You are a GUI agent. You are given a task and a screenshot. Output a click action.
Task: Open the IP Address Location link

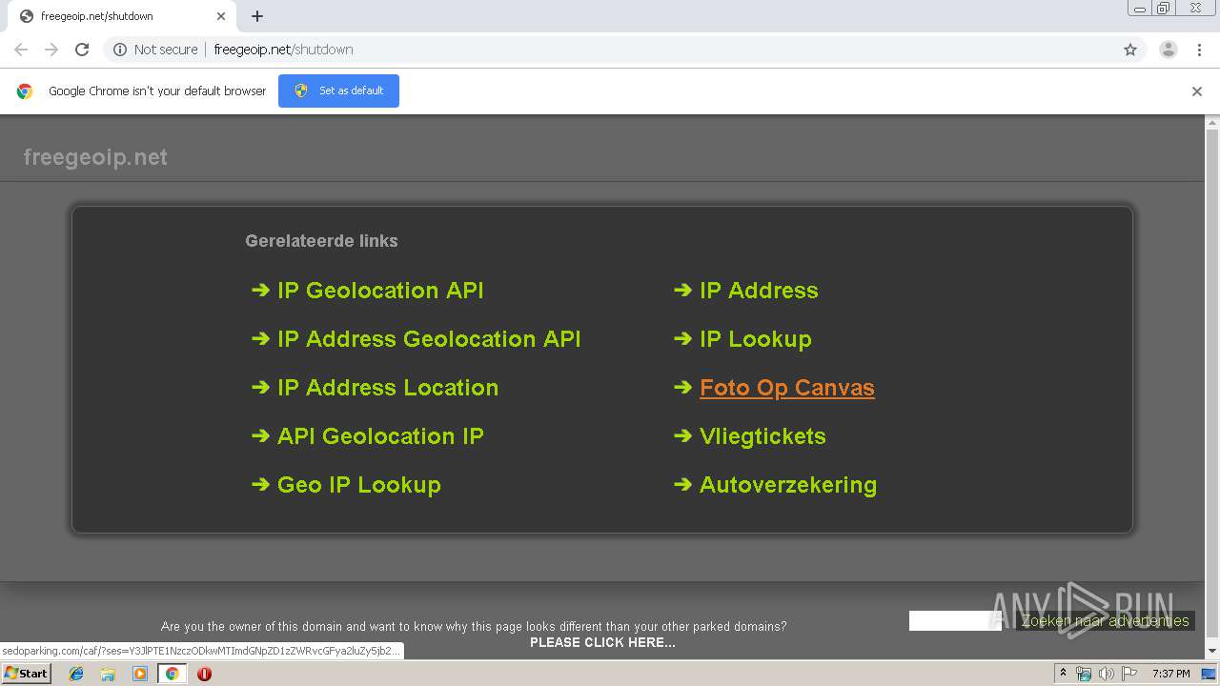[x=388, y=388]
